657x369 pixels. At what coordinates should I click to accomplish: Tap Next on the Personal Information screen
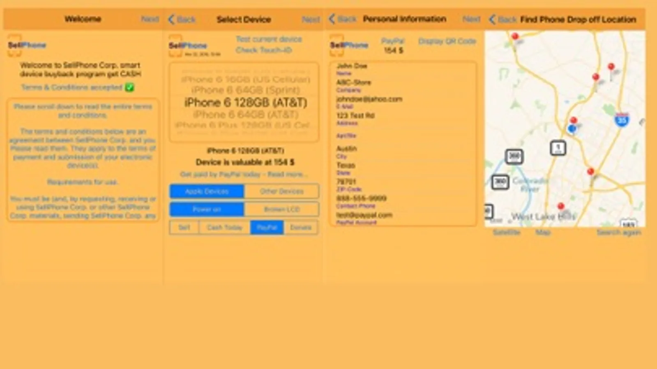tap(471, 19)
